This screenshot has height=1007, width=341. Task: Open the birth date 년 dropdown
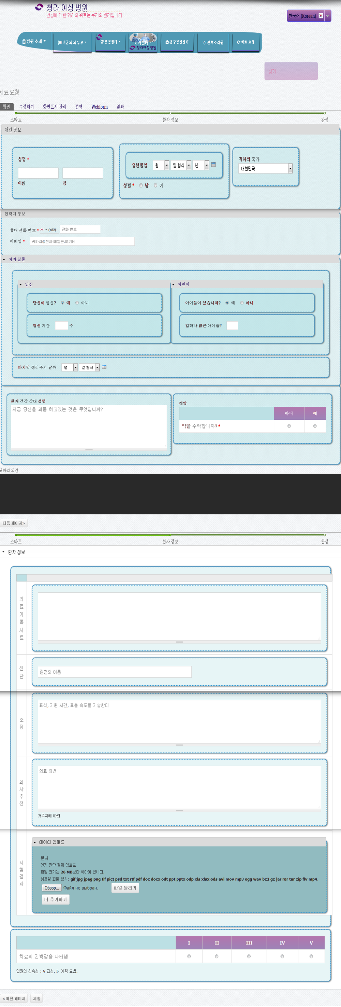click(201, 165)
